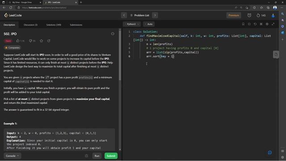The width and height of the screenshot is (286, 161).
Task: Go to previous problem arrow
Action: (124, 15)
